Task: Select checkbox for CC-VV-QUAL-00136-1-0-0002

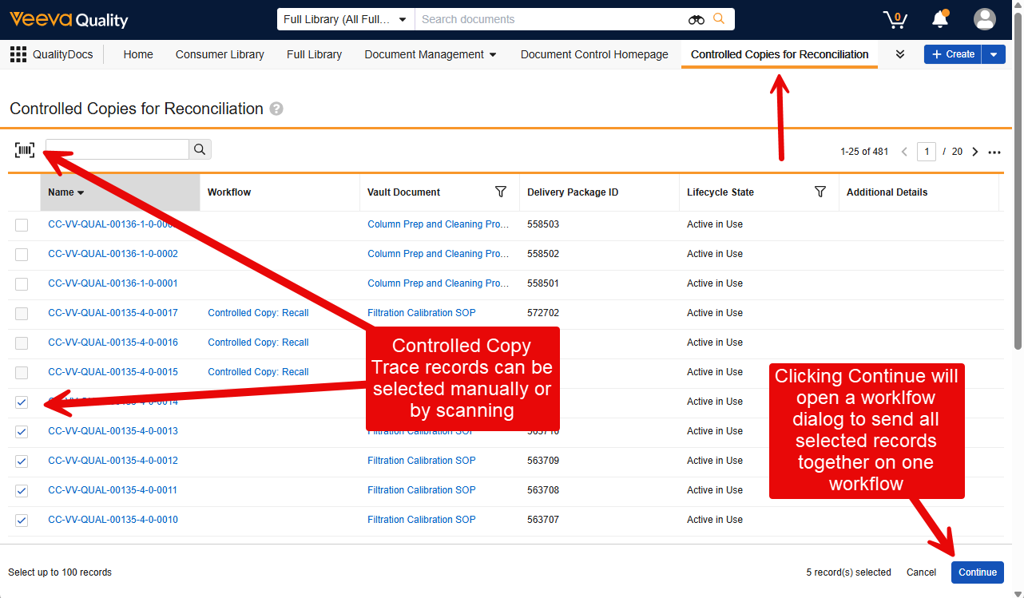Action: click(x=22, y=255)
